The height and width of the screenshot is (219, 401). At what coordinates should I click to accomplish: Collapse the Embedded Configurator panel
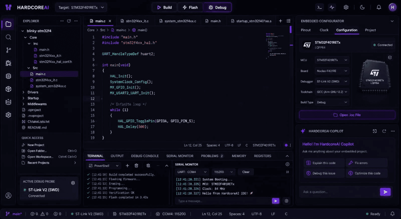tap(392, 21)
